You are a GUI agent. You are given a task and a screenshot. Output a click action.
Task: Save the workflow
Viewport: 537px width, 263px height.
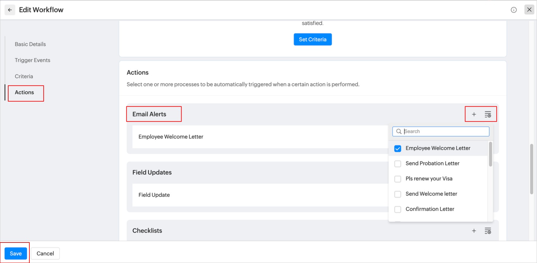(x=16, y=254)
